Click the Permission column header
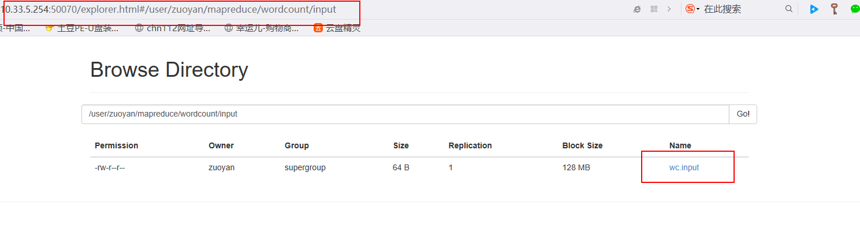Screen dimensions: 860x247 (x=116, y=145)
